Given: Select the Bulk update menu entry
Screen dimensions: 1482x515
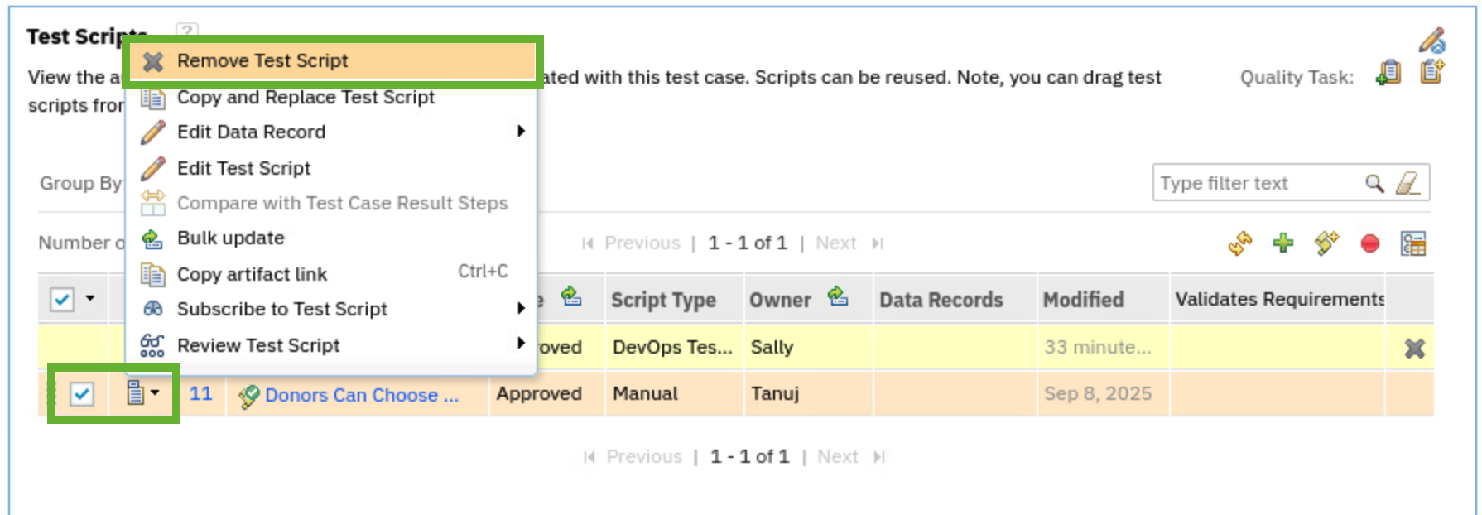Looking at the screenshot, I should tap(230, 238).
